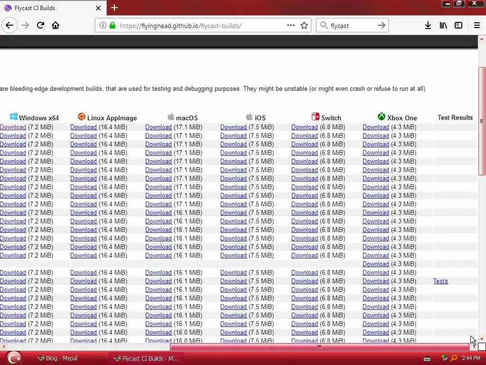
Task: Click the Nintendo Switch icon
Action: point(316,116)
